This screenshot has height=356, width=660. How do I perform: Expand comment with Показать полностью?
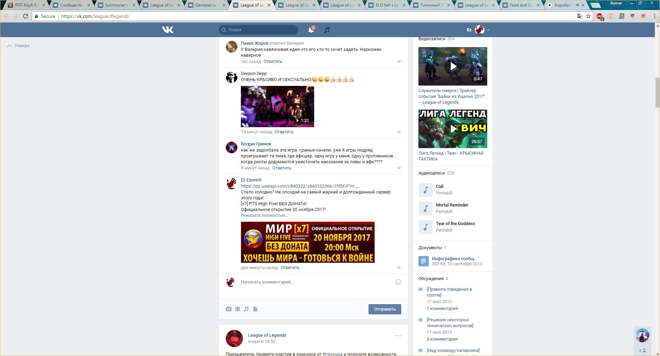265,215
